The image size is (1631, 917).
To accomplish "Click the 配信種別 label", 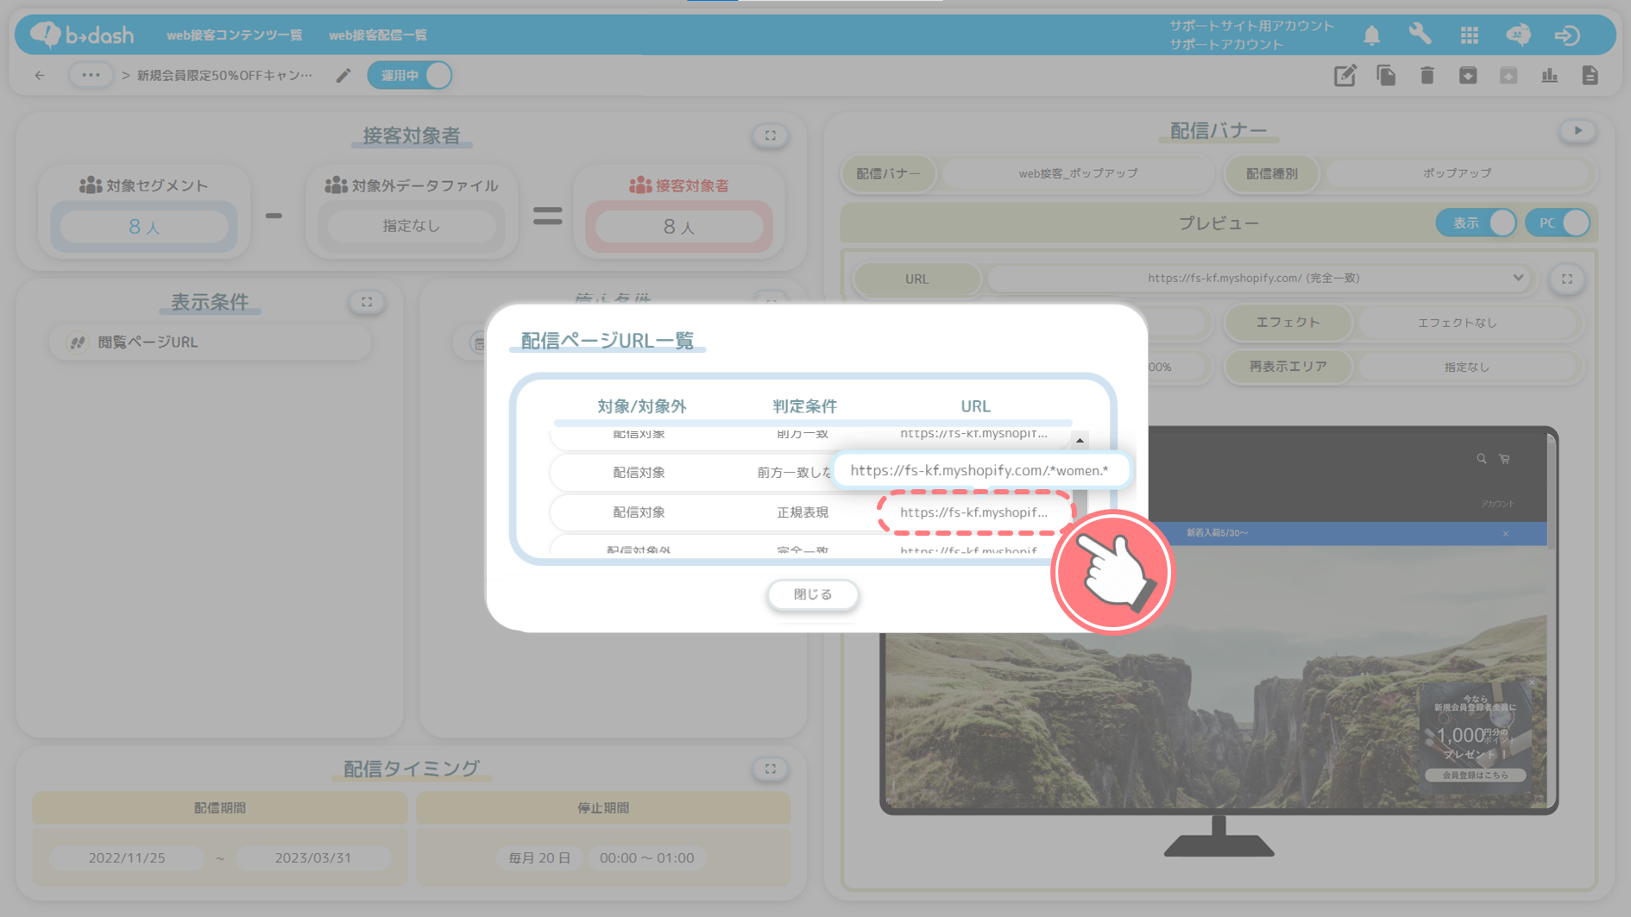I will [x=1271, y=173].
